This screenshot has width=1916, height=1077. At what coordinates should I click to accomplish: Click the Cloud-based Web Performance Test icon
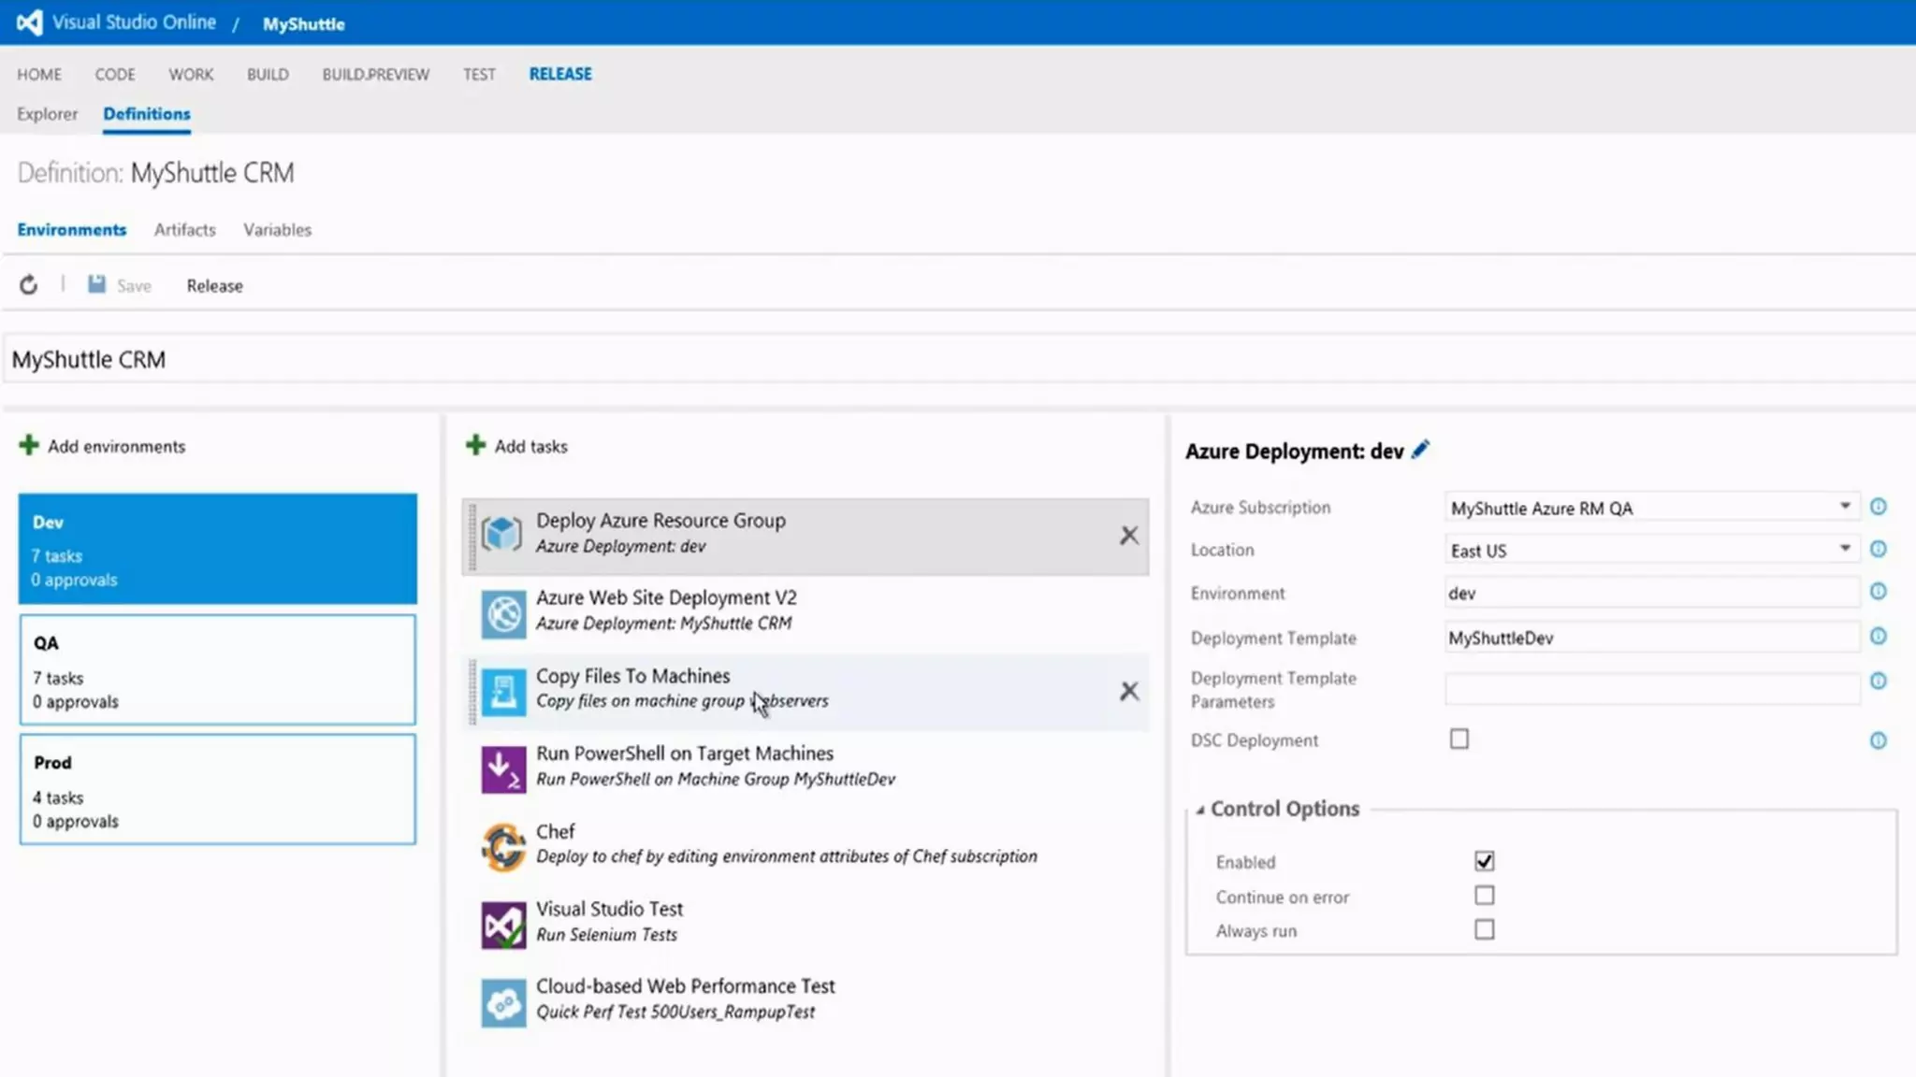(x=503, y=1002)
